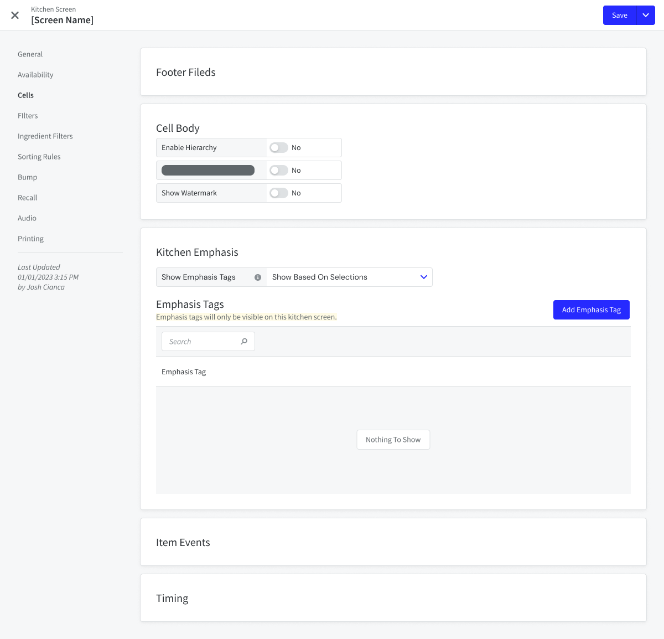Screen dimensions: 664x639
Task: Open the Show Based On Selections dropdown
Action: pyautogui.click(x=349, y=277)
